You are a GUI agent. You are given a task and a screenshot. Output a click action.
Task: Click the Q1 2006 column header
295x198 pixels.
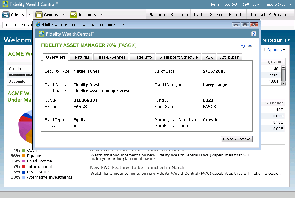[276, 62]
